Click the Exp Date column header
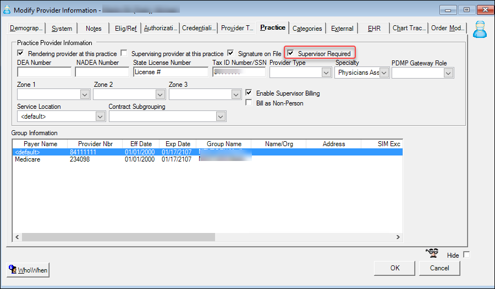 coord(178,144)
